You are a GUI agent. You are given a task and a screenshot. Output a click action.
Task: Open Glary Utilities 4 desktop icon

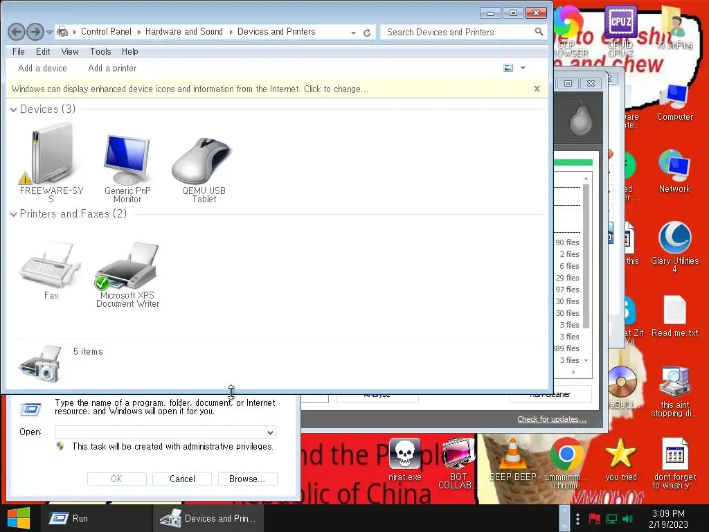674,247
